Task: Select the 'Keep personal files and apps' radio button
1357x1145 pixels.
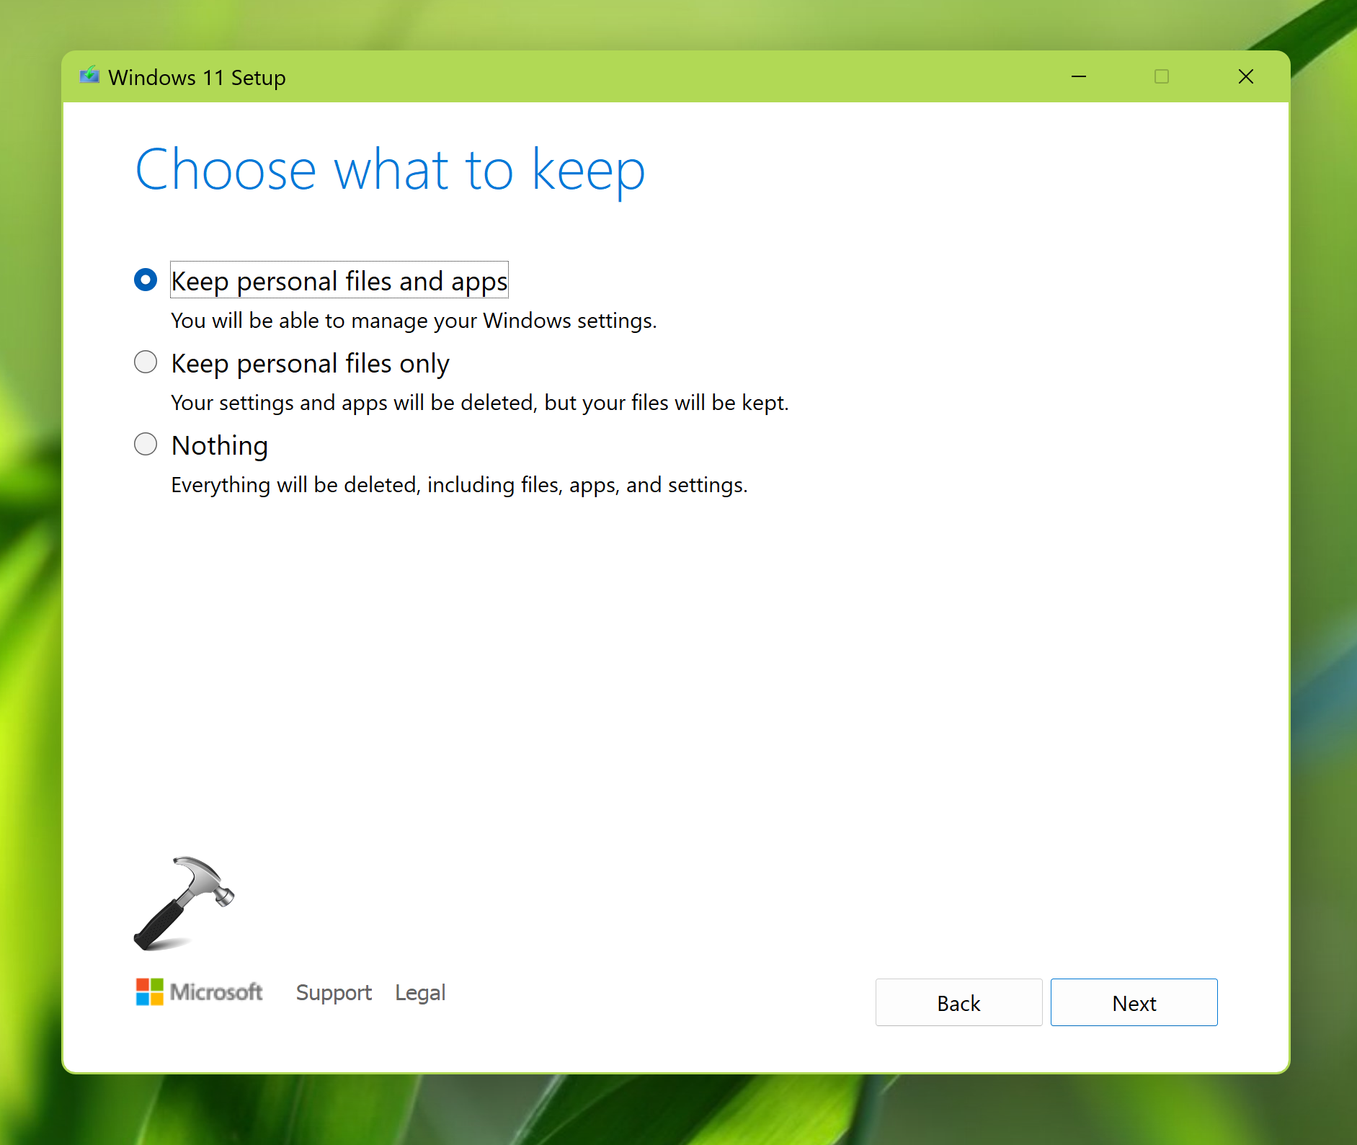Action: pyautogui.click(x=146, y=280)
